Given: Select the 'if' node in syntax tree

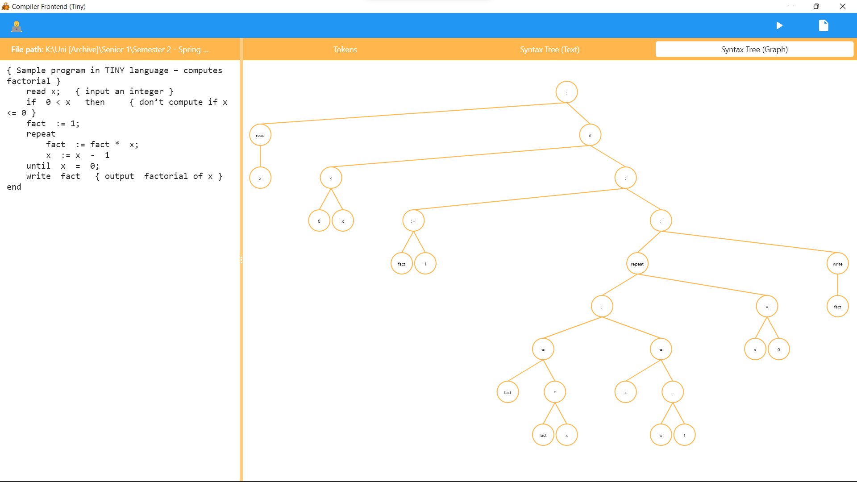Looking at the screenshot, I should [x=590, y=135].
